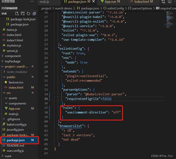Screen dimensions: 176x159
Task: Switch to the App.vue tab
Action: 110,1
